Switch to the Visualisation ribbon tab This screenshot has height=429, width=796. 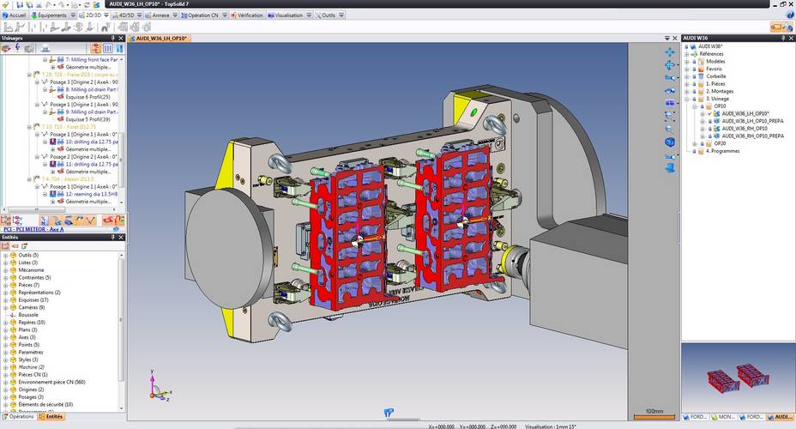(x=286, y=15)
